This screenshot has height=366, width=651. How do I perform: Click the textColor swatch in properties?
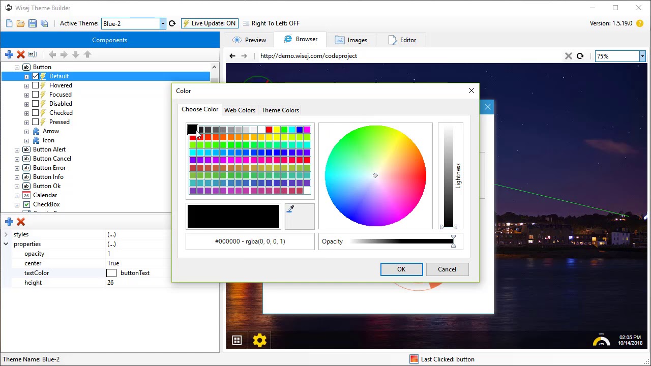point(111,273)
